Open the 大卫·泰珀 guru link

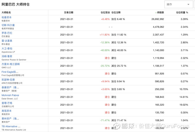coord(7,49)
